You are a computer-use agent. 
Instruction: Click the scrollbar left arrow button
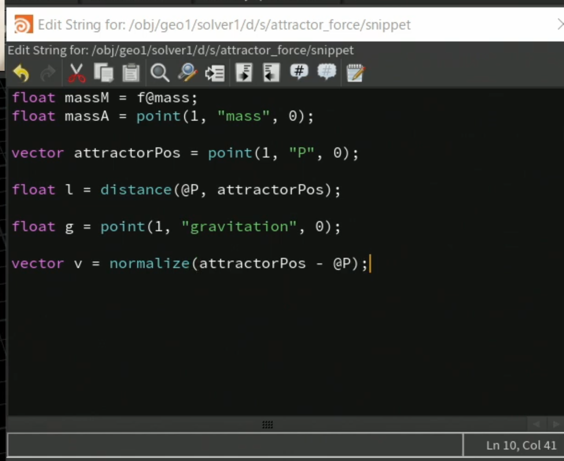(536, 424)
